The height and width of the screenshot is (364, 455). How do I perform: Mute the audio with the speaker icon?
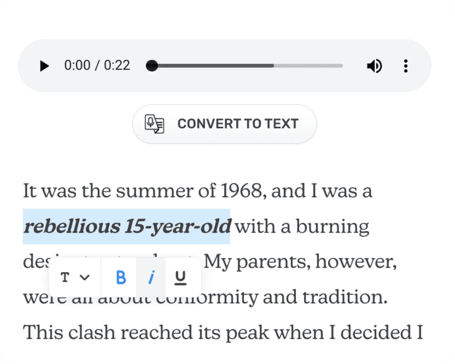pos(374,66)
